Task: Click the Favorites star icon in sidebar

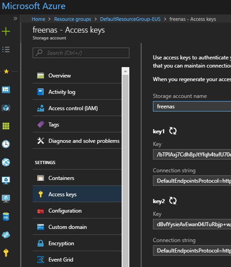Action: 6,71
